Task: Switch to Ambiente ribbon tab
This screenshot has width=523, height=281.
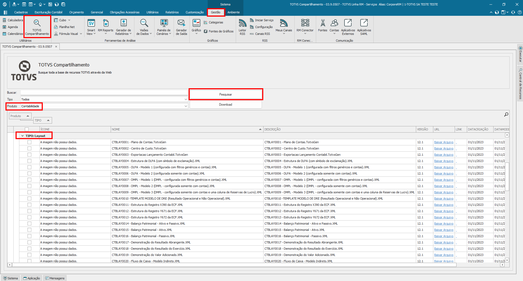Action: [234, 12]
